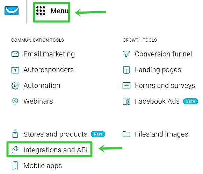The height and width of the screenshot is (174, 203).
Task: Click the GetResponse envelope logo
Action: point(12,11)
